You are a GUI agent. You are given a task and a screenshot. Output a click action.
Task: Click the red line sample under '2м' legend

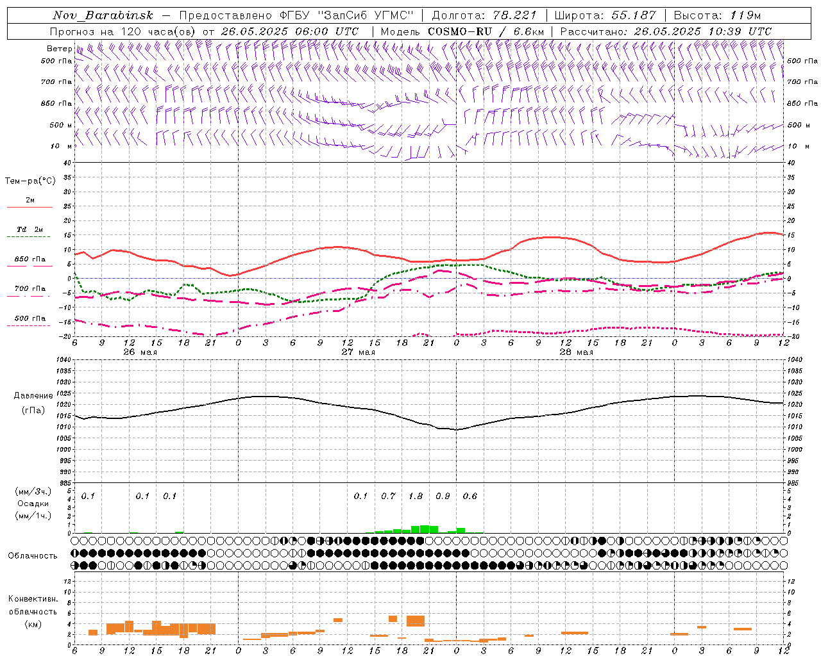pos(30,207)
